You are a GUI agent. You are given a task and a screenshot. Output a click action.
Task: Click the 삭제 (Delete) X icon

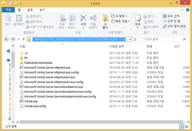[x=83, y=18]
